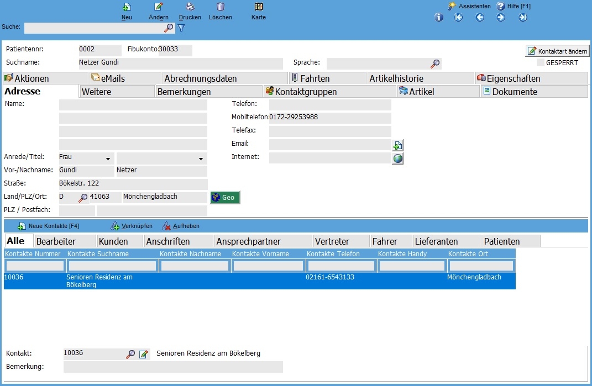Screen dimensions: 592x386
Task: Click Aufheben unlink button
Action: (180, 226)
